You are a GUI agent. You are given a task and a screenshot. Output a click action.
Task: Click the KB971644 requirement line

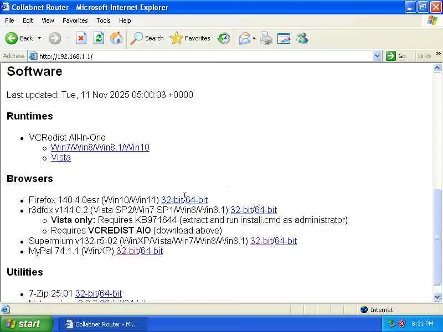tap(199, 220)
